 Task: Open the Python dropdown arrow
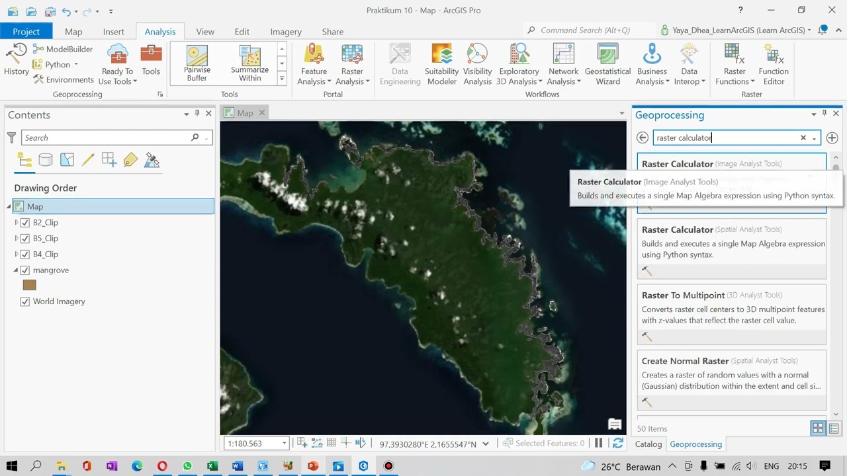tap(76, 64)
